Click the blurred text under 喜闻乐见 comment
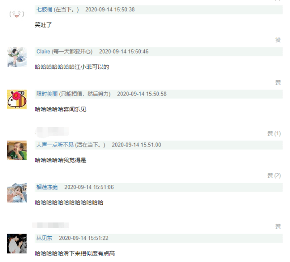Screen dimensions: 290x262 [52, 132]
